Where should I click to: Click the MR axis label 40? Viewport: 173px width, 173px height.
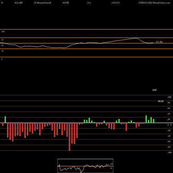169,114
